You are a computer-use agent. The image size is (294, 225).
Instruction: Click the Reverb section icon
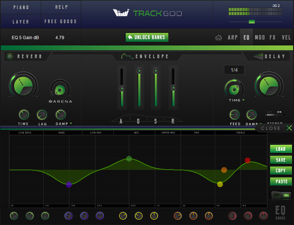pos(10,56)
